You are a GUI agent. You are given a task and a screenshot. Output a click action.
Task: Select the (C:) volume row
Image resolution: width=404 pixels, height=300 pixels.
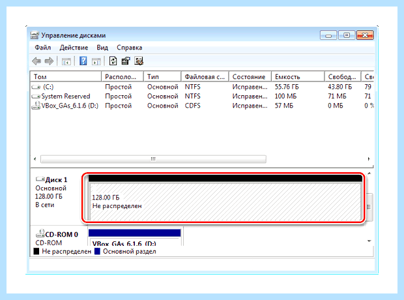click(x=202, y=87)
